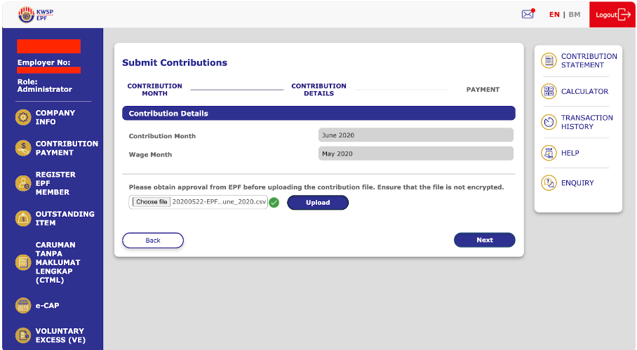Click Choose file to pick CSV
This screenshot has height=350, width=637.
[x=152, y=202]
